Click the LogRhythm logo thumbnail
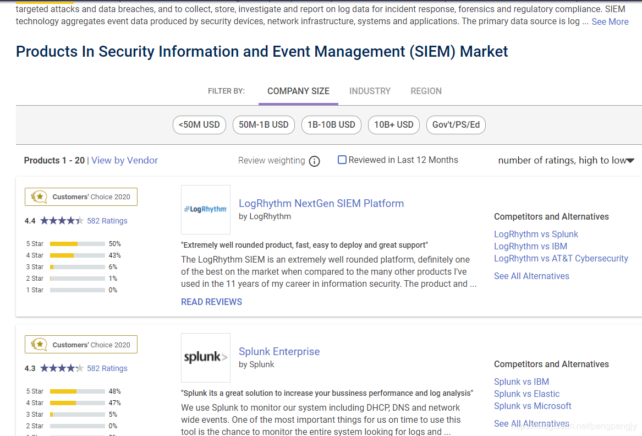 coord(206,209)
